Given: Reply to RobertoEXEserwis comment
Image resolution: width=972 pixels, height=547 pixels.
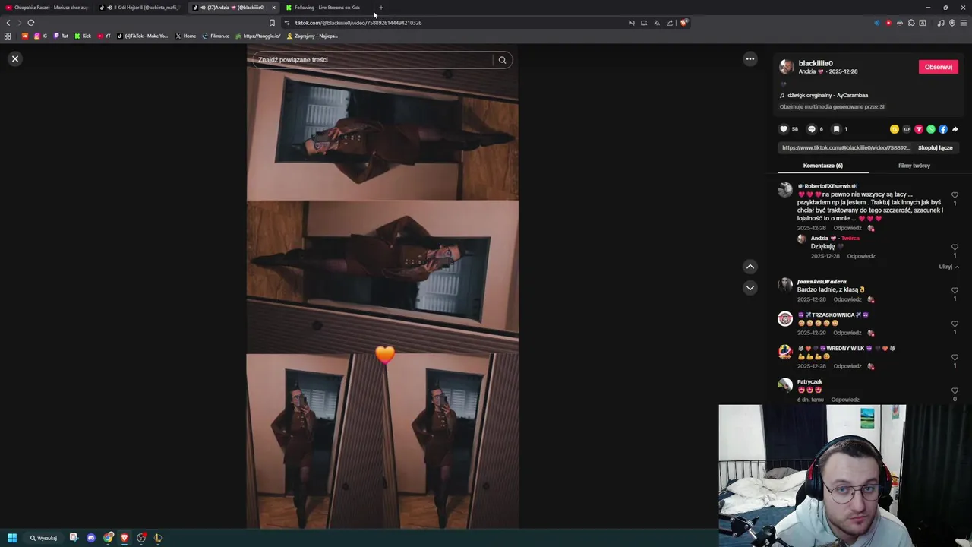Looking at the screenshot, I should point(847,228).
